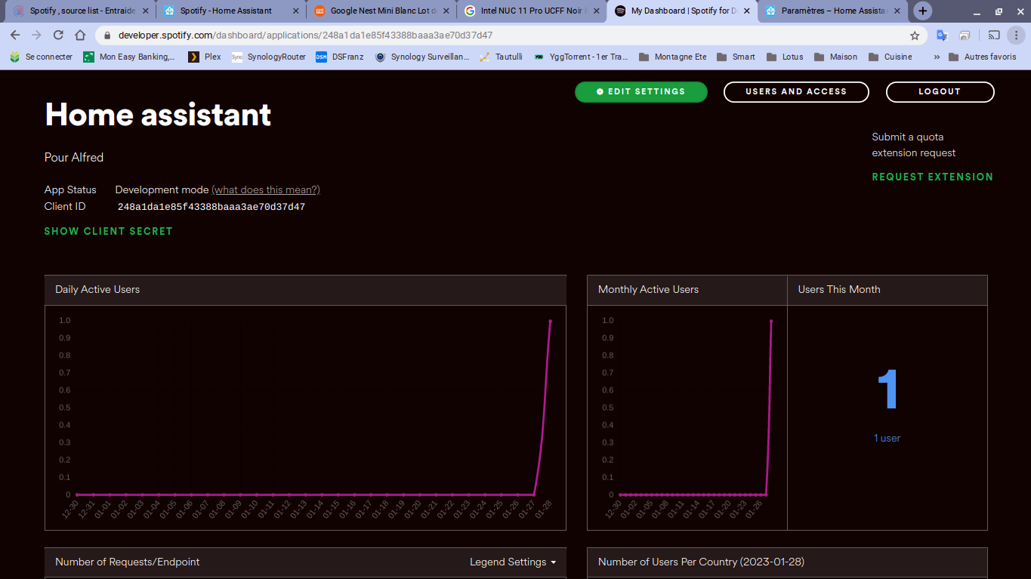Click the Edit Settings button
This screenshot has height=579, width=1031.
641,91
